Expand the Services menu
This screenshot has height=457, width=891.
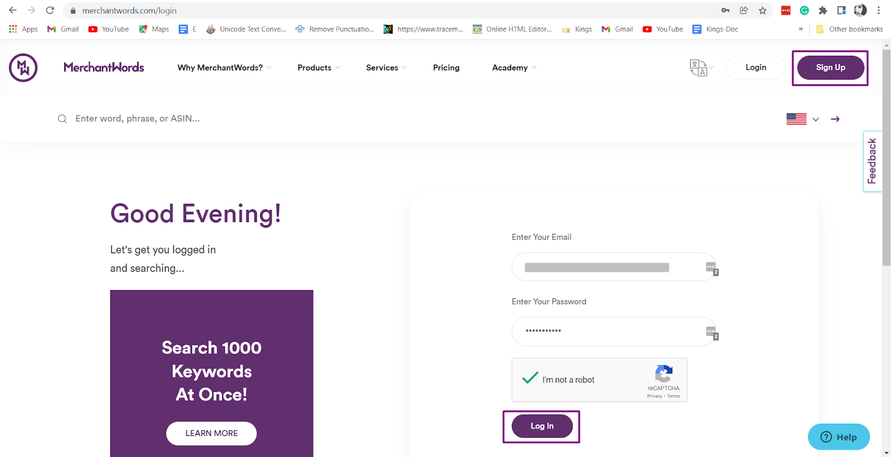click(x=386, y=68)
